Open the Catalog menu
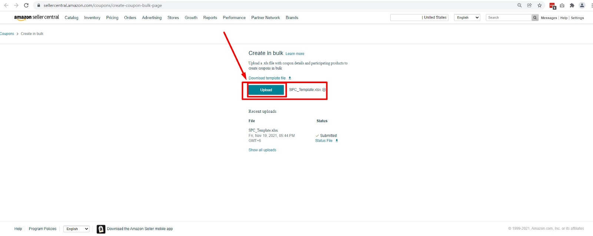Image resolution: width=593 pixels, height=236 pixels. pos(72,17)
